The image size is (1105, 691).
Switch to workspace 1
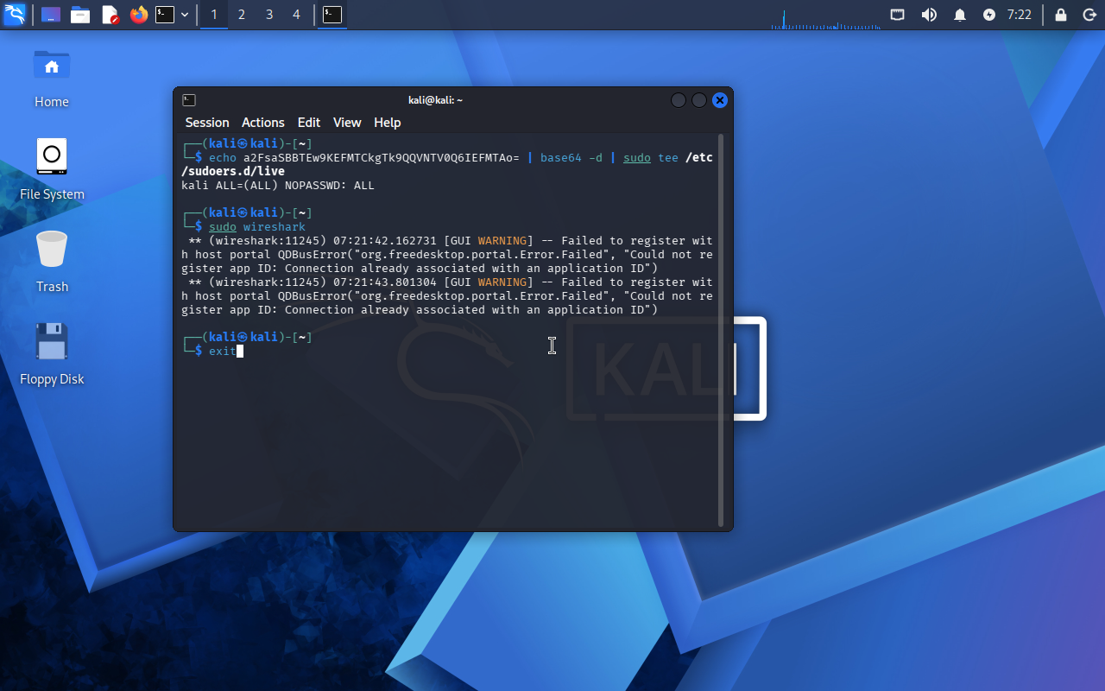[214, 15]
